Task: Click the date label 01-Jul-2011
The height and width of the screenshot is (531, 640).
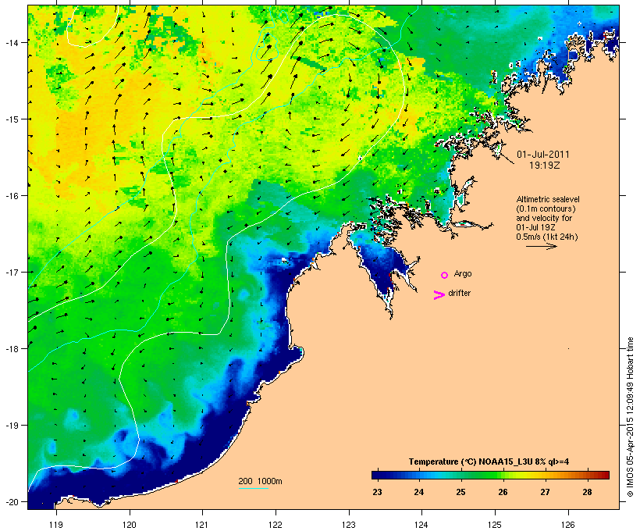Action: click(x=543, y=155)
